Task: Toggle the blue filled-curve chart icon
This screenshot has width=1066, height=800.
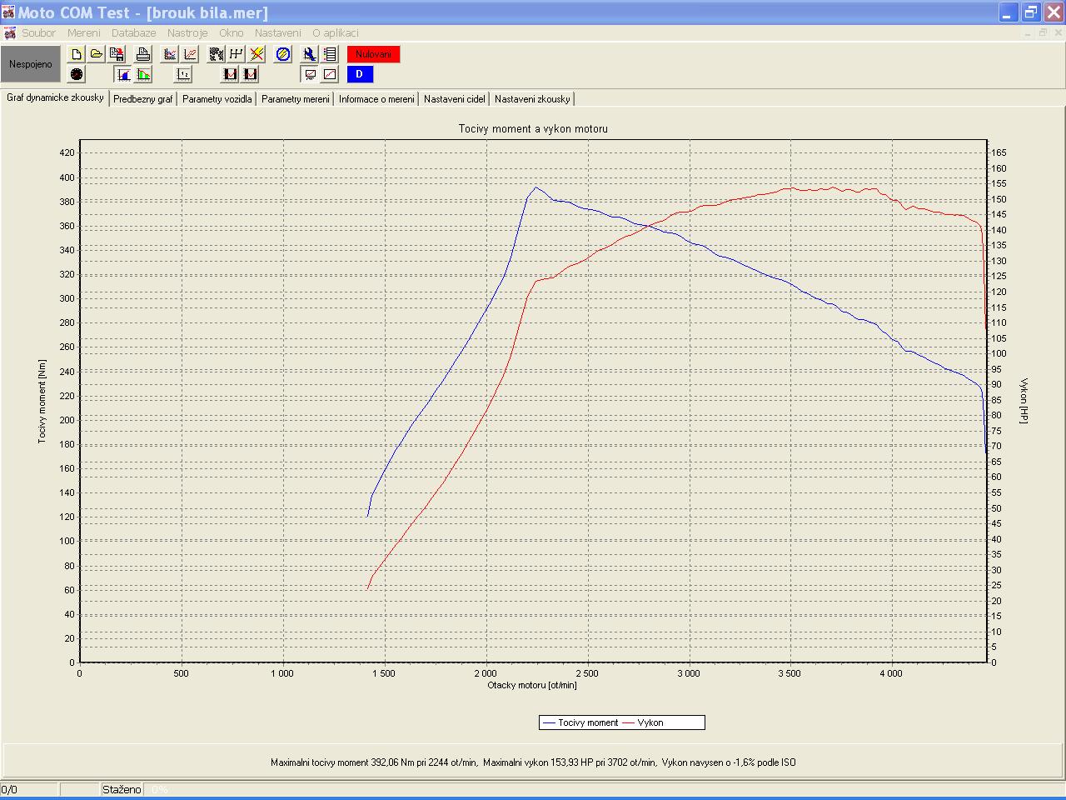Action: [x=123, y=74]
